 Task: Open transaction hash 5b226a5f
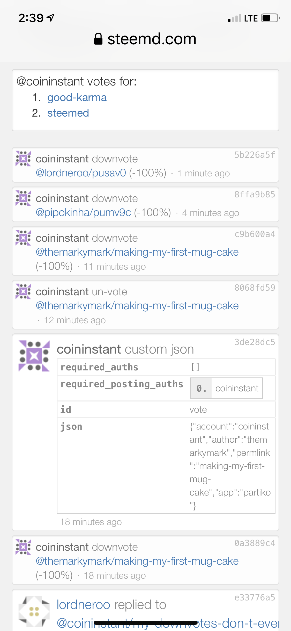point(255,155)
